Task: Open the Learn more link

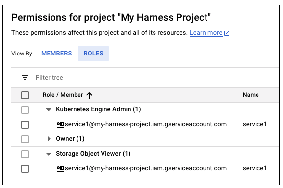Action: click(x=206, y=33)
